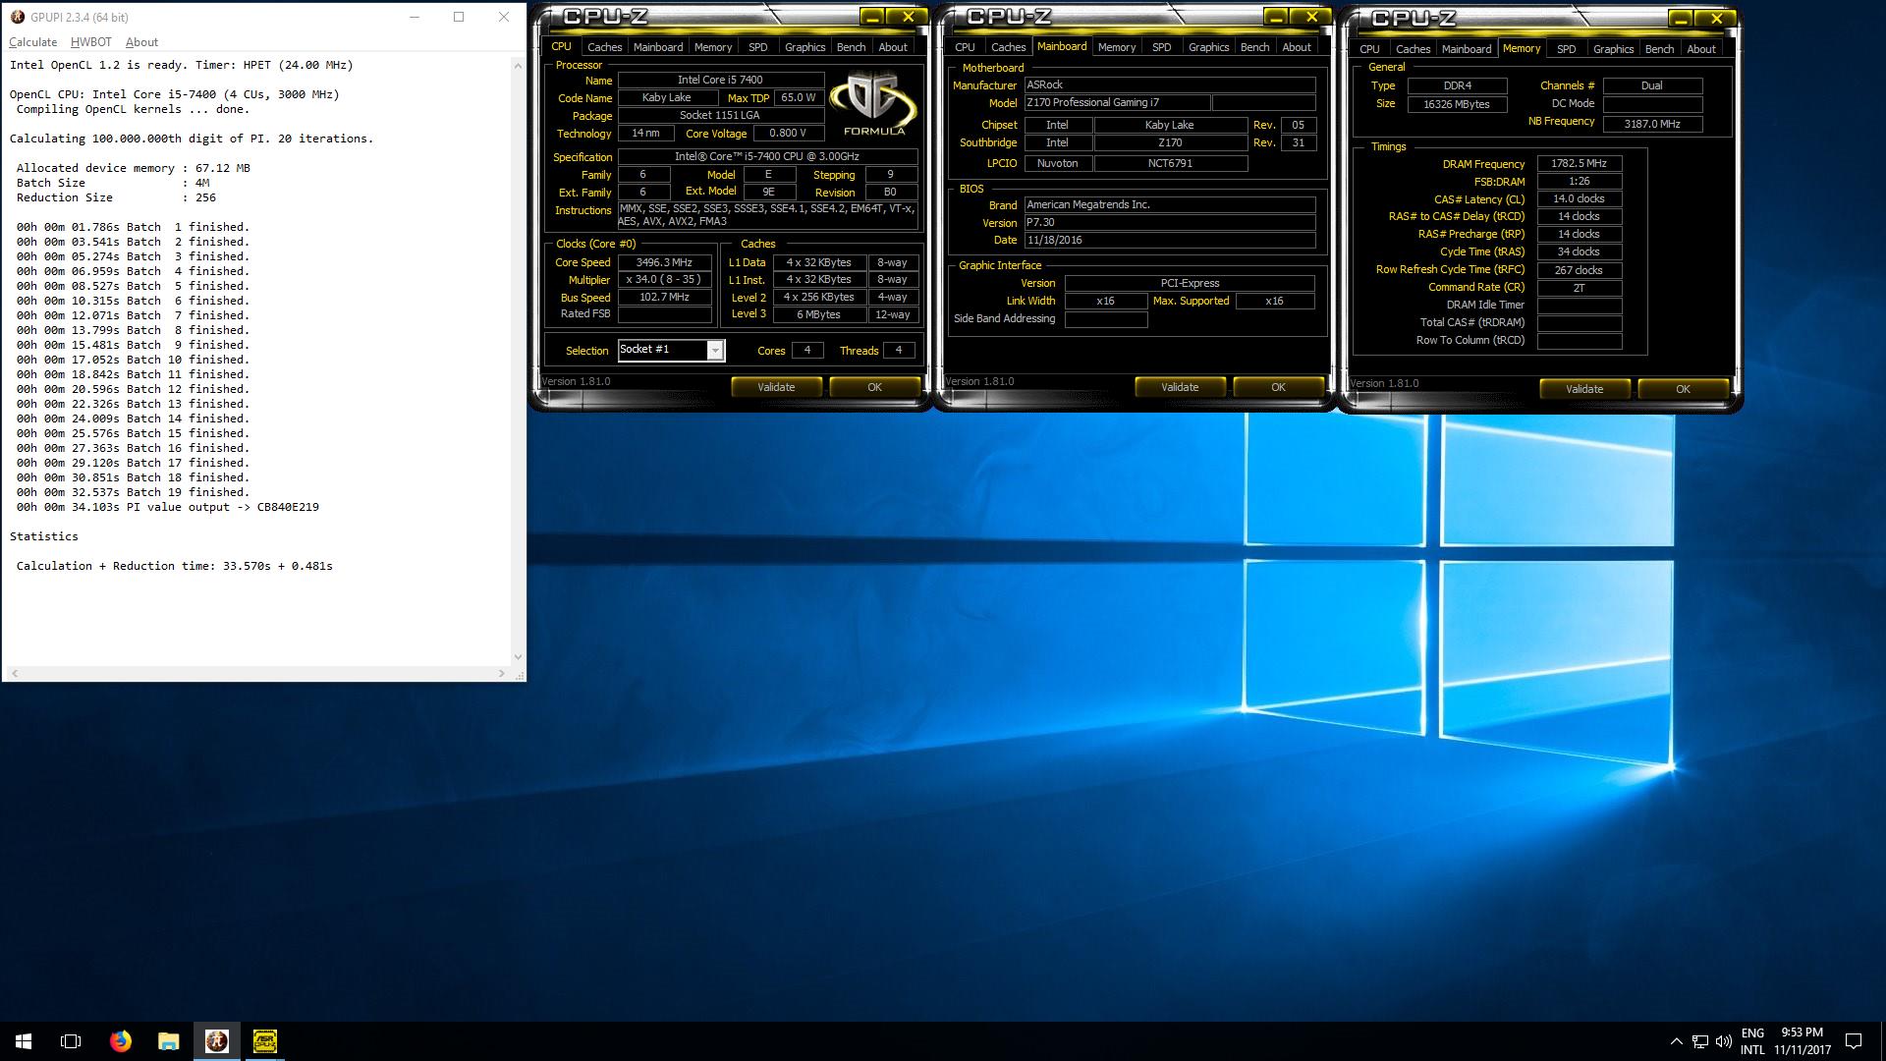Click the DRAM Frequency value 1782.5 MHz

(1580, 164)
